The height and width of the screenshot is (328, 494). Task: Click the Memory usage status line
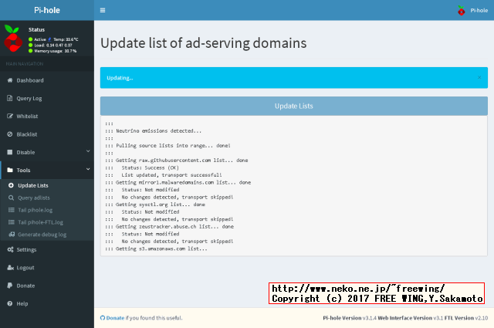click(x=52, y=51)
